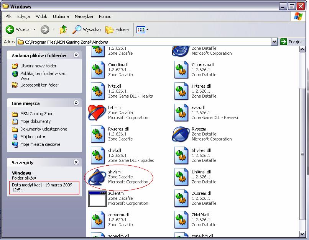Click the Przejdź go button
The width and height of the screenshot is (309, 240).
point(291,42)
